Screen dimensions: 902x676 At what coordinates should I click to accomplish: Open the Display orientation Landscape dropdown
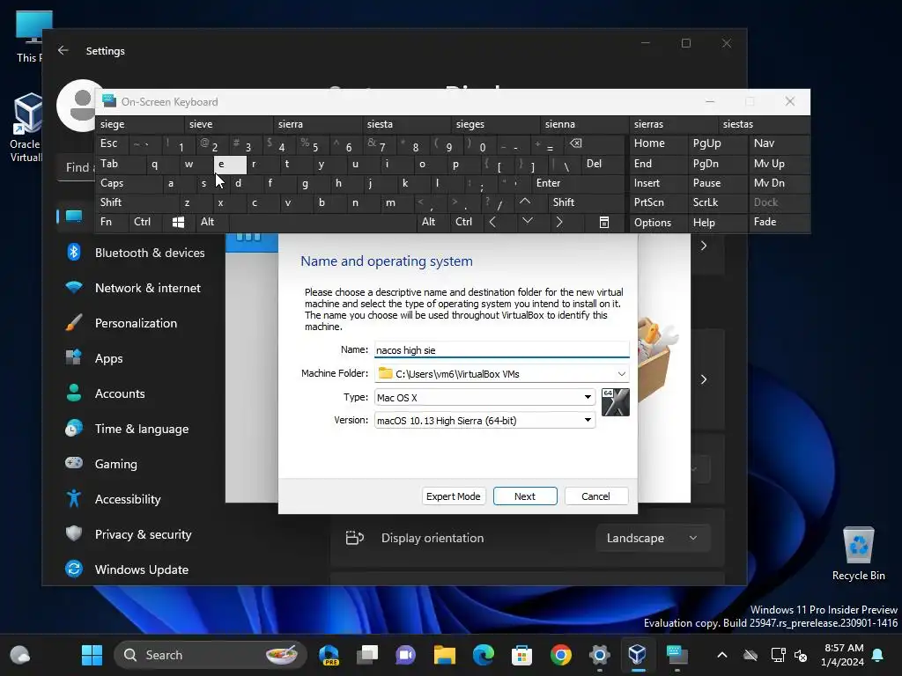click(x=653, y=538)
